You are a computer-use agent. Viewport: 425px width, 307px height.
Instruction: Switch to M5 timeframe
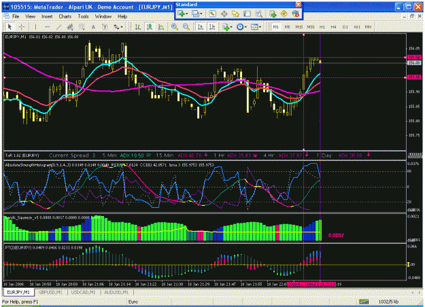pyautogui.click(x=288, y=26)
